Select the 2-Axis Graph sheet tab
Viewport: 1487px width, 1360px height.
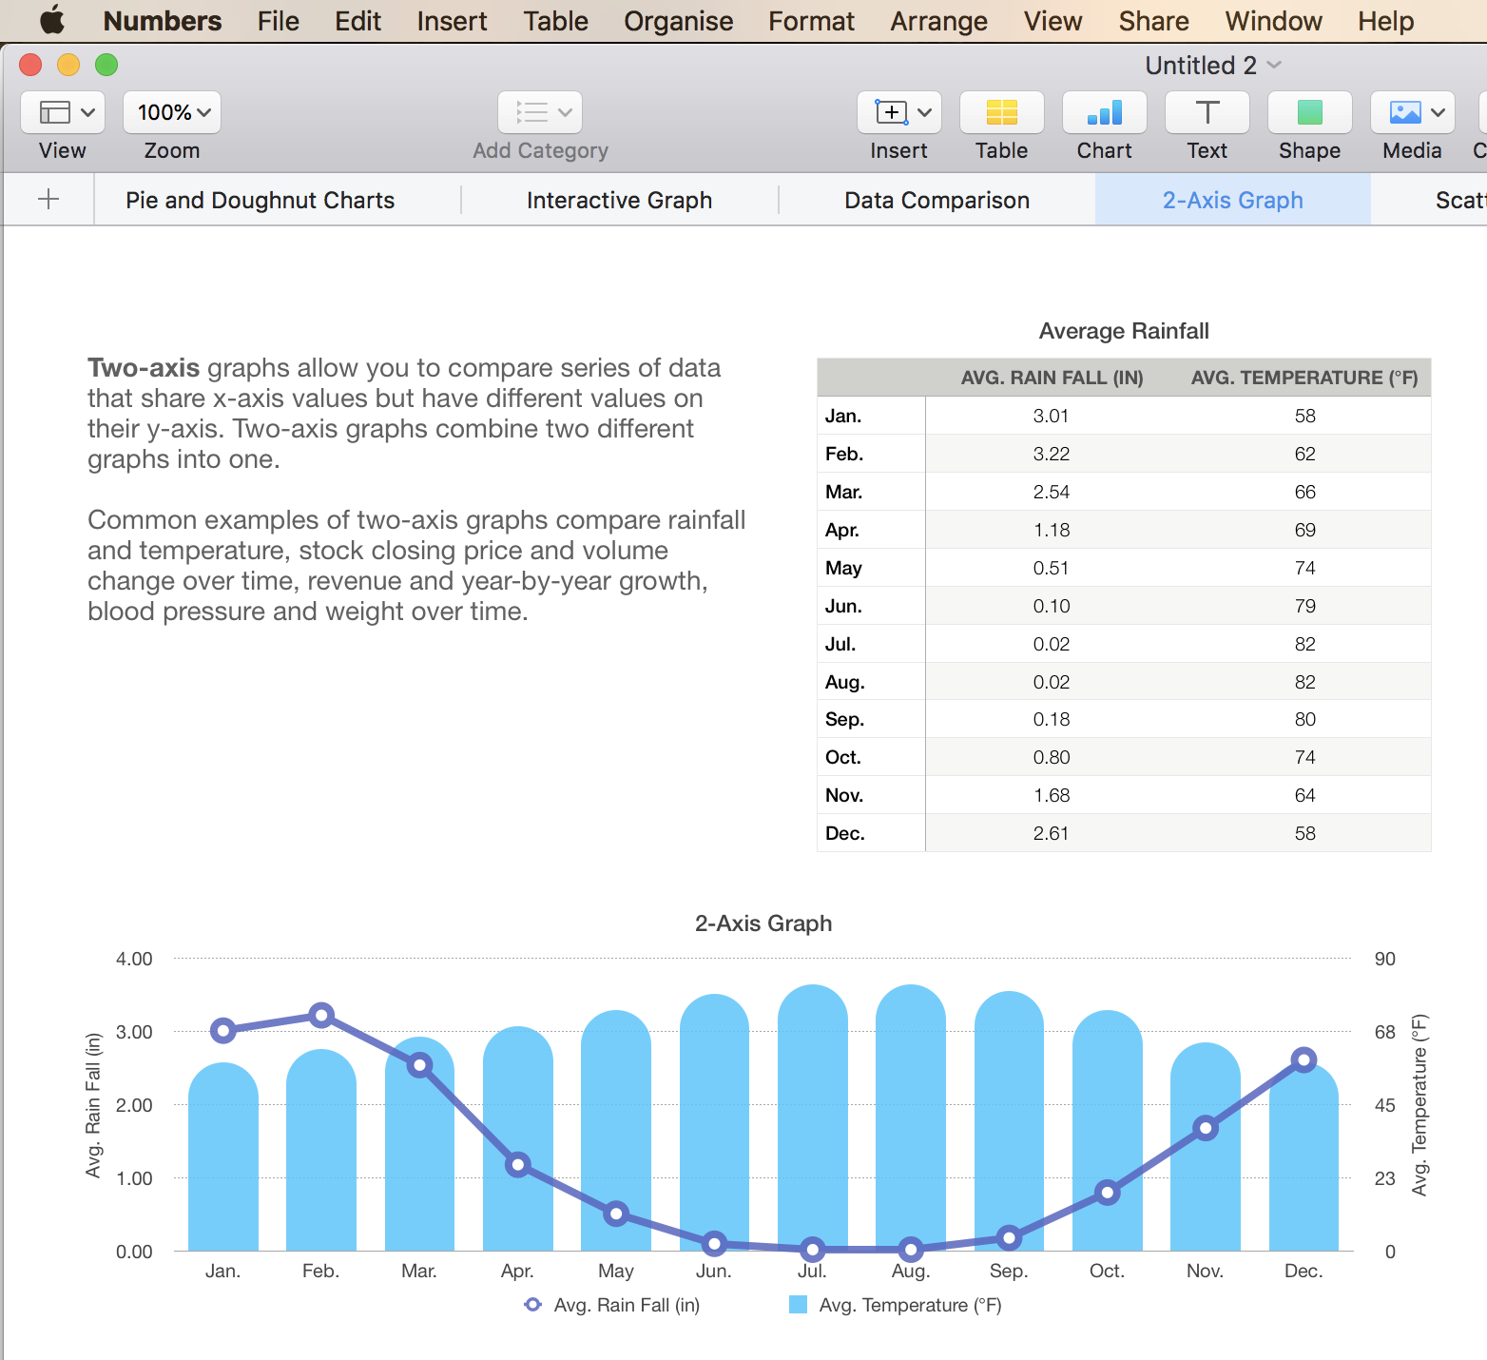click(1232, 200)
